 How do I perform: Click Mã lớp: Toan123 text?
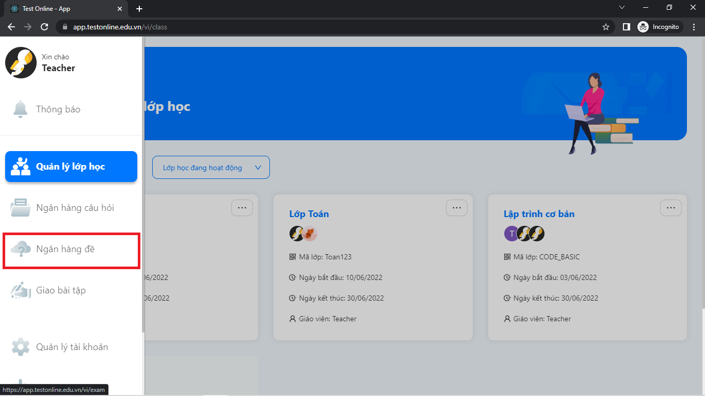(x=325, y=257)
